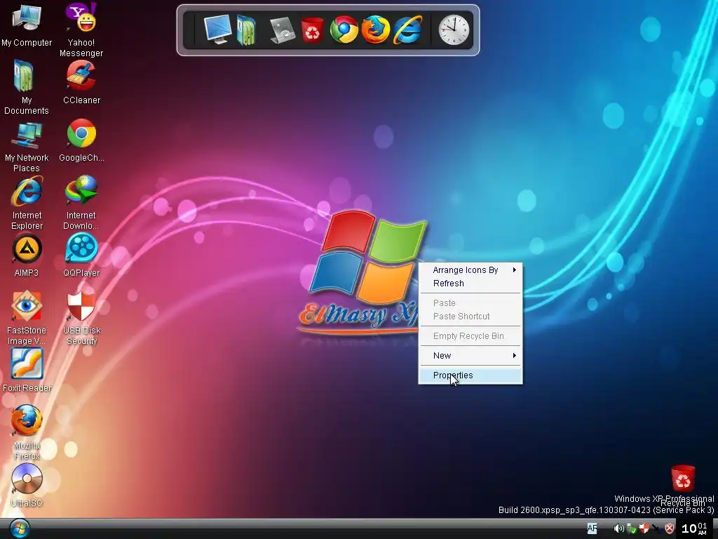Open My Documents desktop icon
This screenshot has height=539, width=718.
click(27, 87)
